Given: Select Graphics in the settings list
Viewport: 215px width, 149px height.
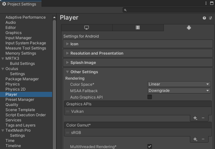Looking at the screenshot, I should 14,33.
